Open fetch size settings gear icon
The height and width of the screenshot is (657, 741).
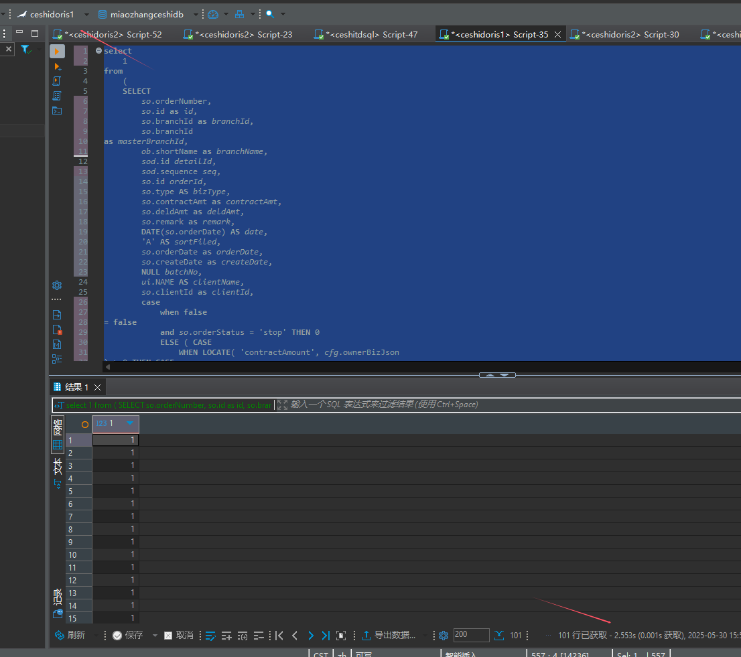[444, 636]
